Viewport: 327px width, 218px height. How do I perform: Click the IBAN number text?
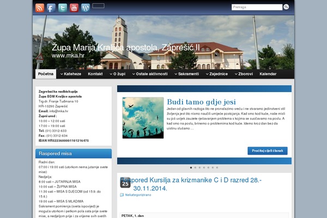(x=64, y=141)
